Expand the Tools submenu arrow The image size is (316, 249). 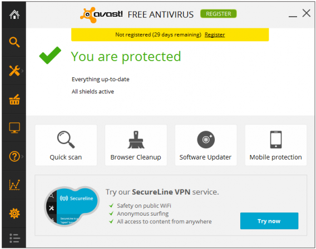coord(23,71)
